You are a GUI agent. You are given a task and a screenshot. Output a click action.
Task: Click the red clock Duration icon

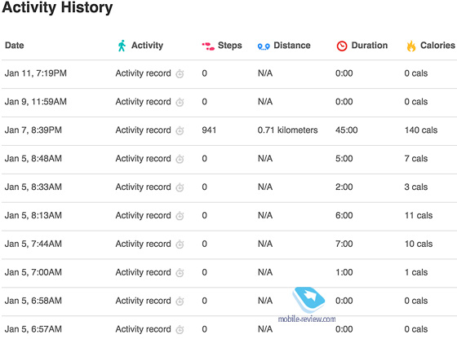point(342,46)
